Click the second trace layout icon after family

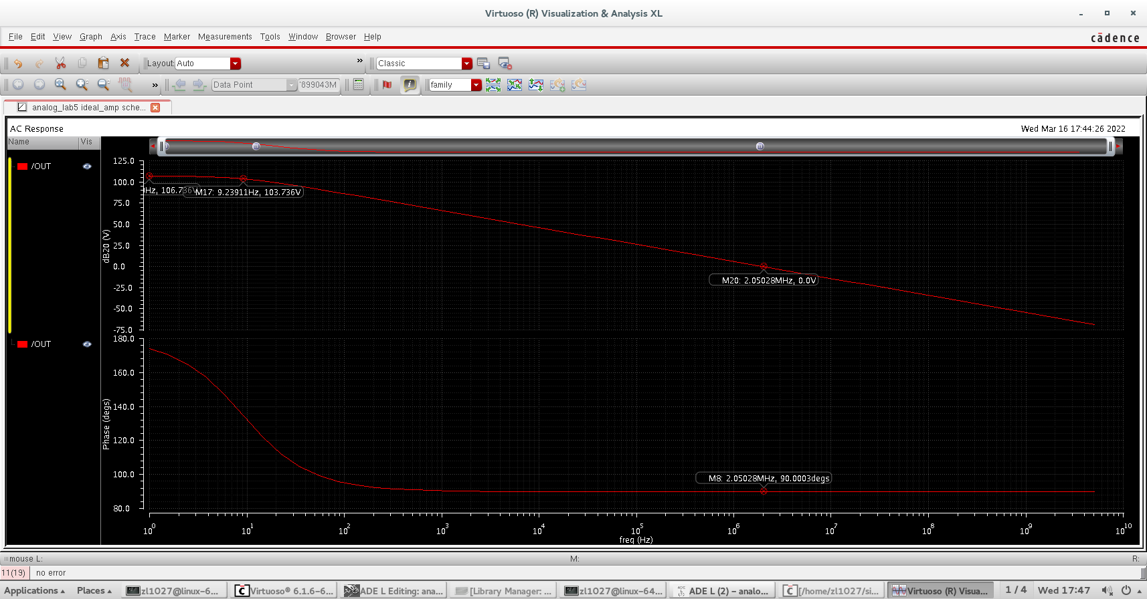[x=515, y=85]
